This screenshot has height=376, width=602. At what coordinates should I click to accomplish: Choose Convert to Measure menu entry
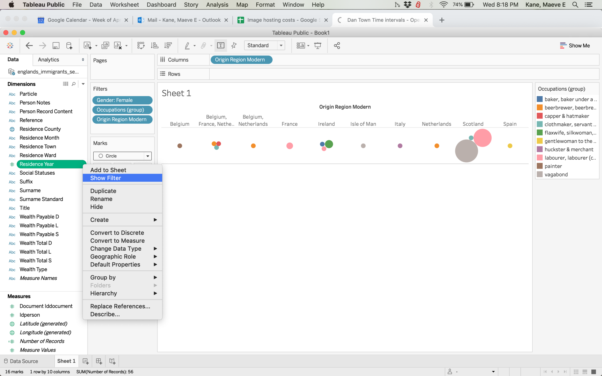[117, 241]
